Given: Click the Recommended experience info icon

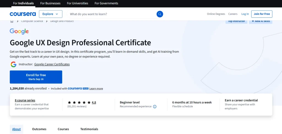Looking at the screenshot, I should (155, 106).
